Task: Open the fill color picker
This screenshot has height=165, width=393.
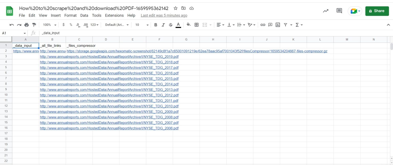Action: 189,25
